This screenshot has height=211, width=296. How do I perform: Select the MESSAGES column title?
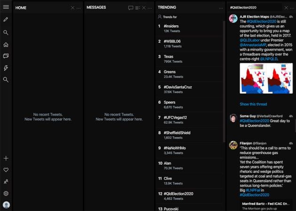pyautogui.click(x=96, y=8)
